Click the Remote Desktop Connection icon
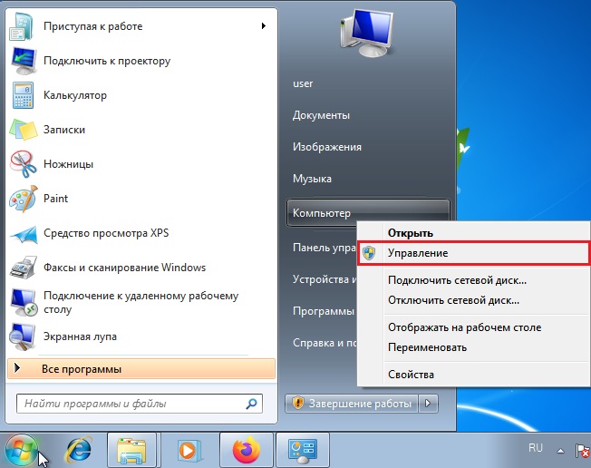 [x=24, y=302]
